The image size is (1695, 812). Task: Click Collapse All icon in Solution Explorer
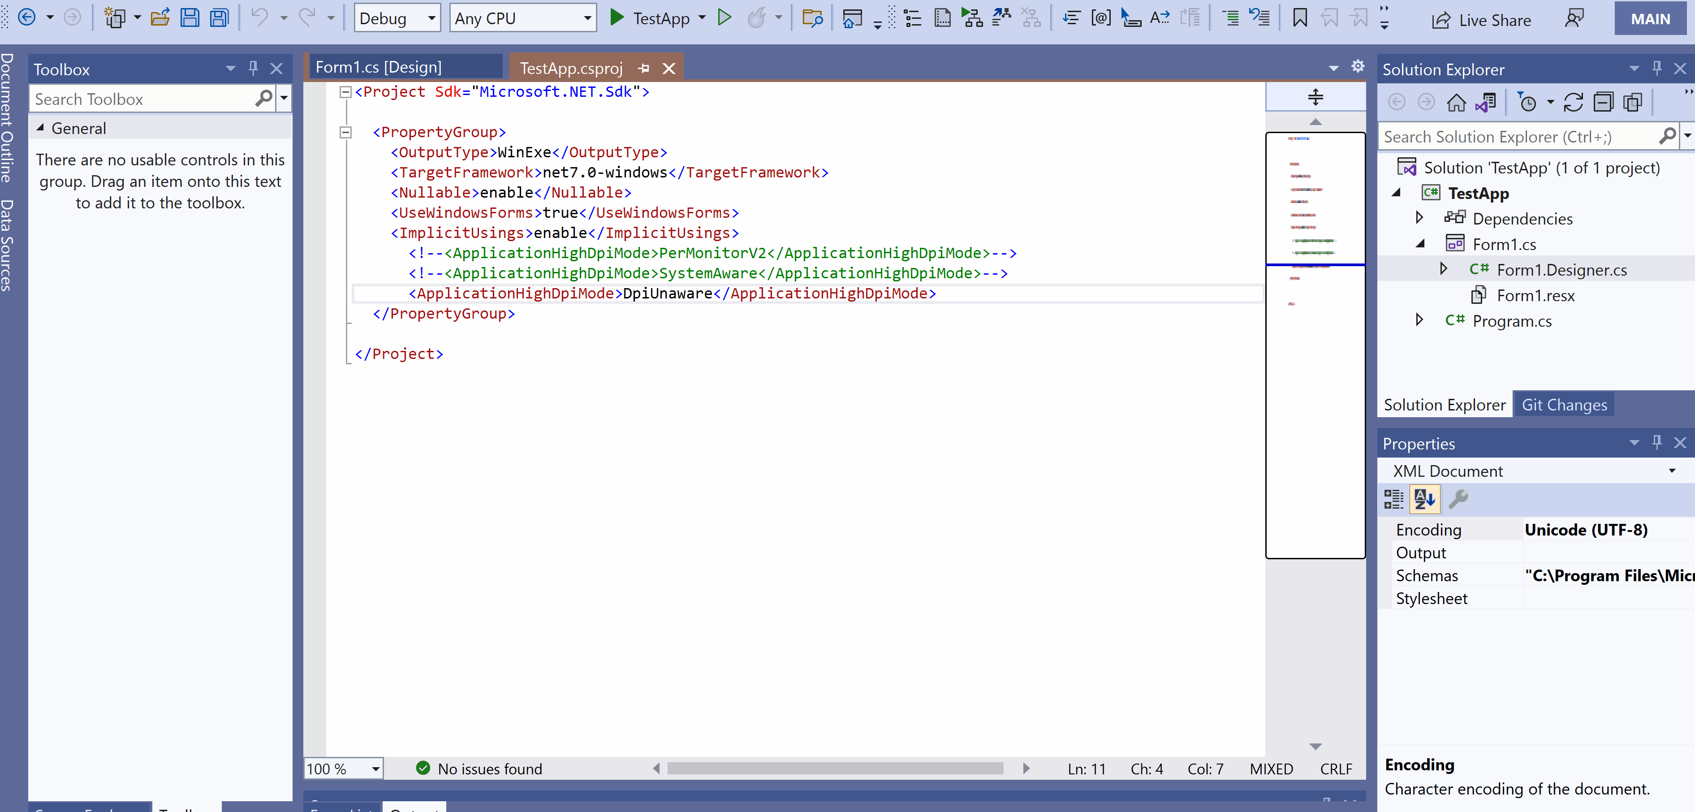coord(1603,102)
